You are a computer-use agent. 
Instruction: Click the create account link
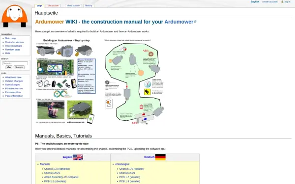tap(270, 1)
